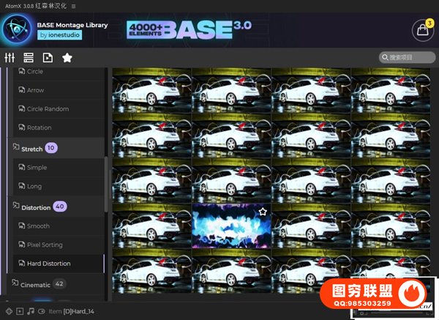Toggle the play preview box in status bar
439x320 pixels.
click(20, 311)
